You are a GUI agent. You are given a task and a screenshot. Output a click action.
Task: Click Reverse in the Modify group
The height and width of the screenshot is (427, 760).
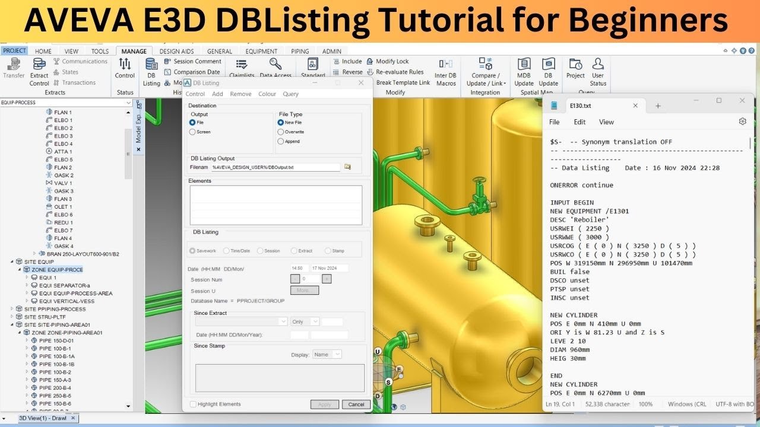(x=347, y=72)
